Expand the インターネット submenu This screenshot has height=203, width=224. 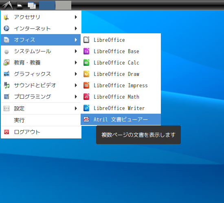(41, 28)
